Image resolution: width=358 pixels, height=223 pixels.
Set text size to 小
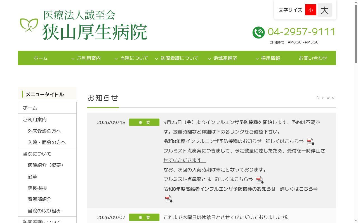point(311,10)
